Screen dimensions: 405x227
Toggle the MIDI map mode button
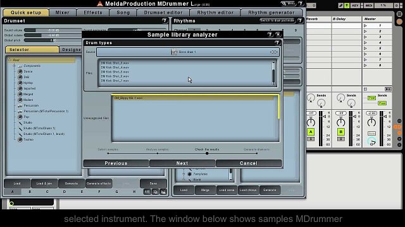[x=369, y=6]
